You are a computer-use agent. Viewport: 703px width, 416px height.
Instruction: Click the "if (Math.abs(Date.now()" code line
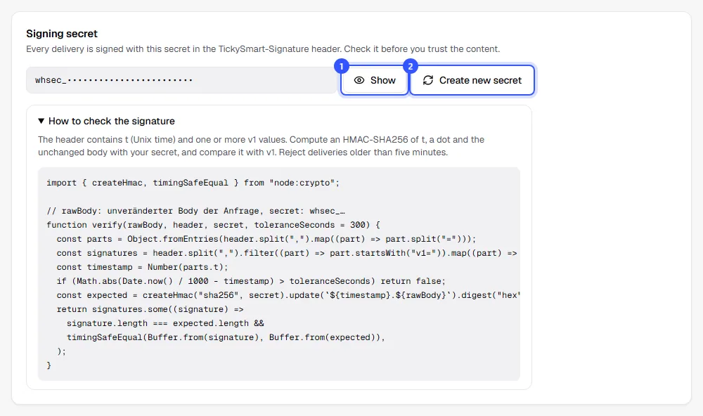coord(251,281)
